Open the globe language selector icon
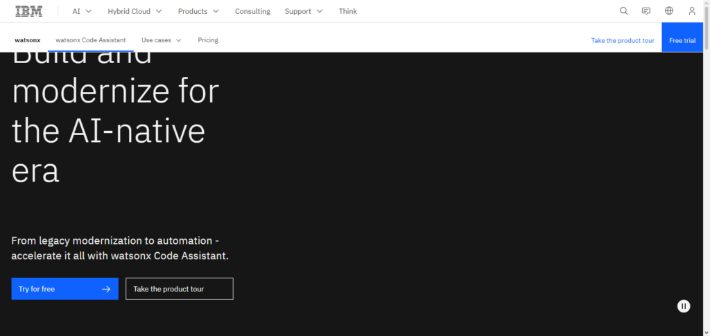This screenshot has width=710, height=336. coord(669,11)
